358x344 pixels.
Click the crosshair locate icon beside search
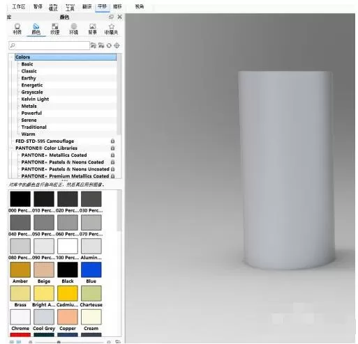click(117, 45)
